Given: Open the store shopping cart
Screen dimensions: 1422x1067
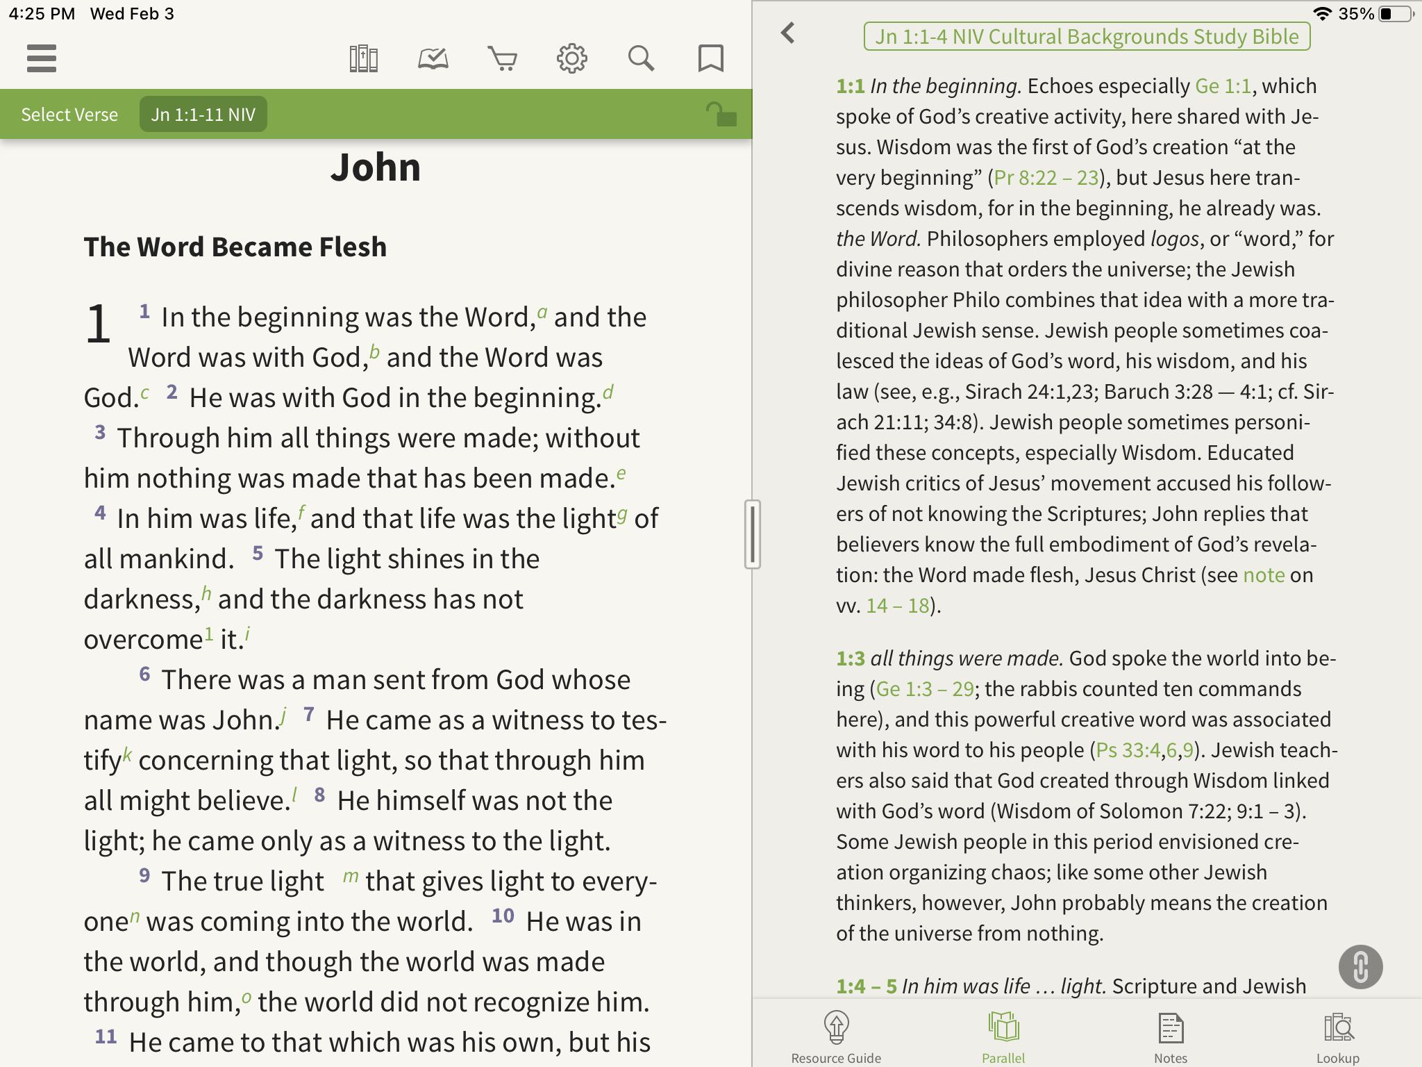Looking at the screenshot, I should pyautogui.click(x=502, y=58).
